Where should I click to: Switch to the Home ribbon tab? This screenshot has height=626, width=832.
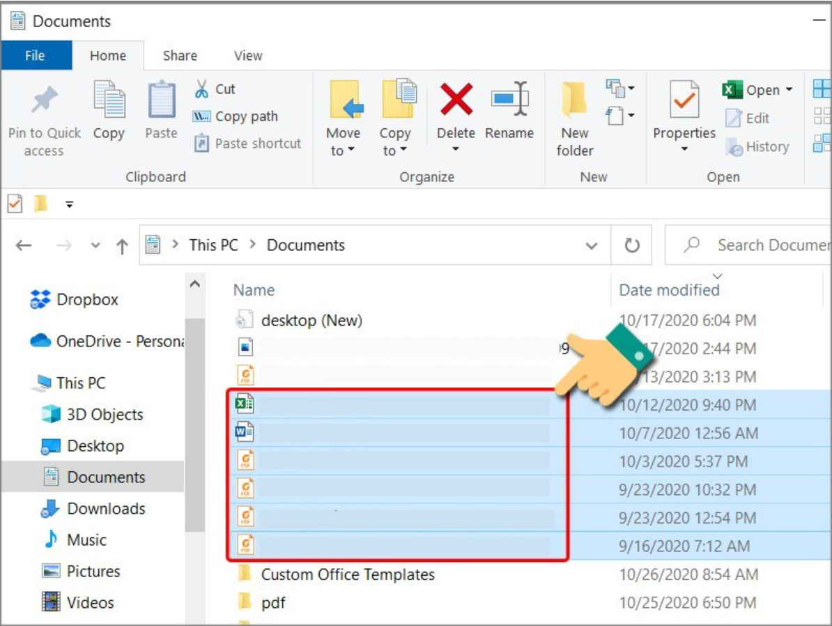[x=108, y=55]
